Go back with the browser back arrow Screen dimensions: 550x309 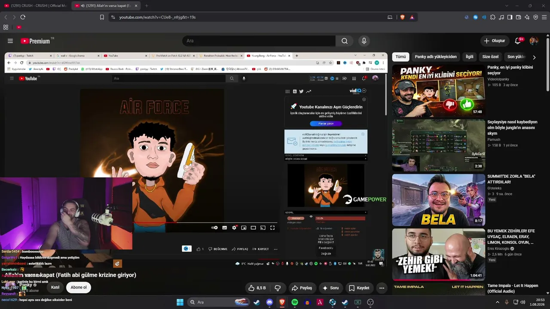pos(6,17)
